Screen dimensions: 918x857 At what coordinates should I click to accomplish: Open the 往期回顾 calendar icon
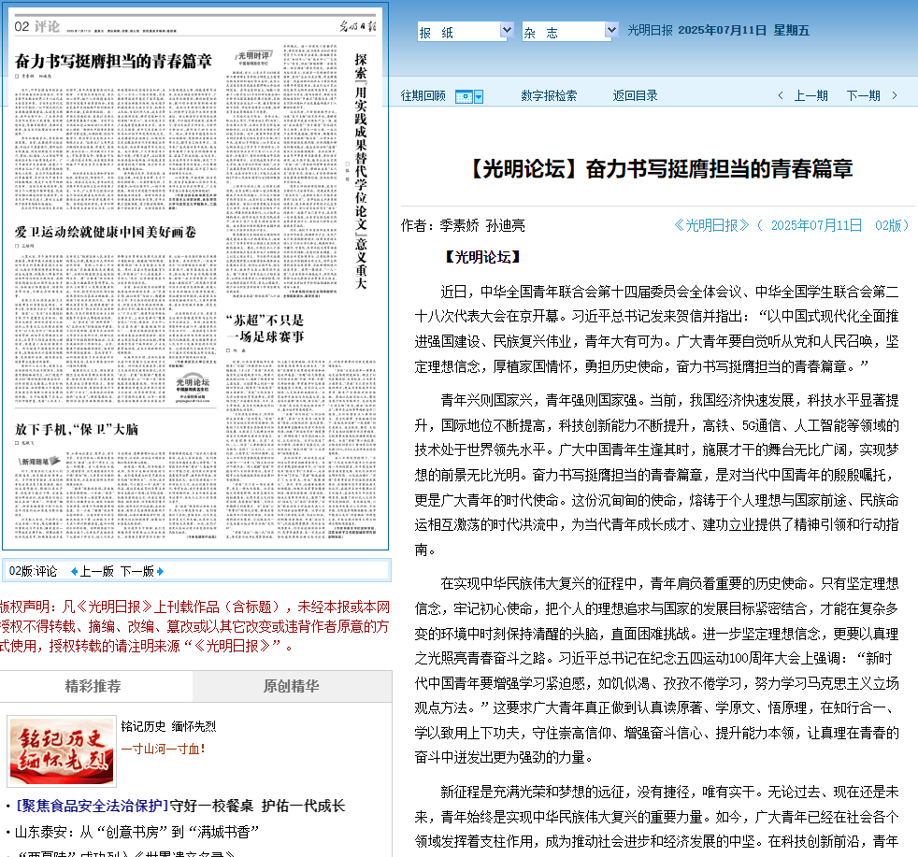pos(464,96)
